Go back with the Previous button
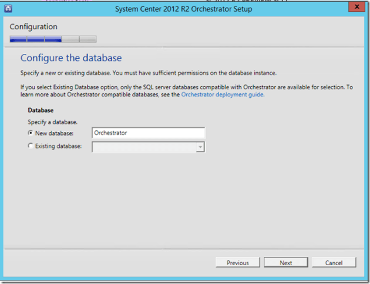Image resolution: width=370 pixels, height=284 pixels. click(x=238, y=263)
